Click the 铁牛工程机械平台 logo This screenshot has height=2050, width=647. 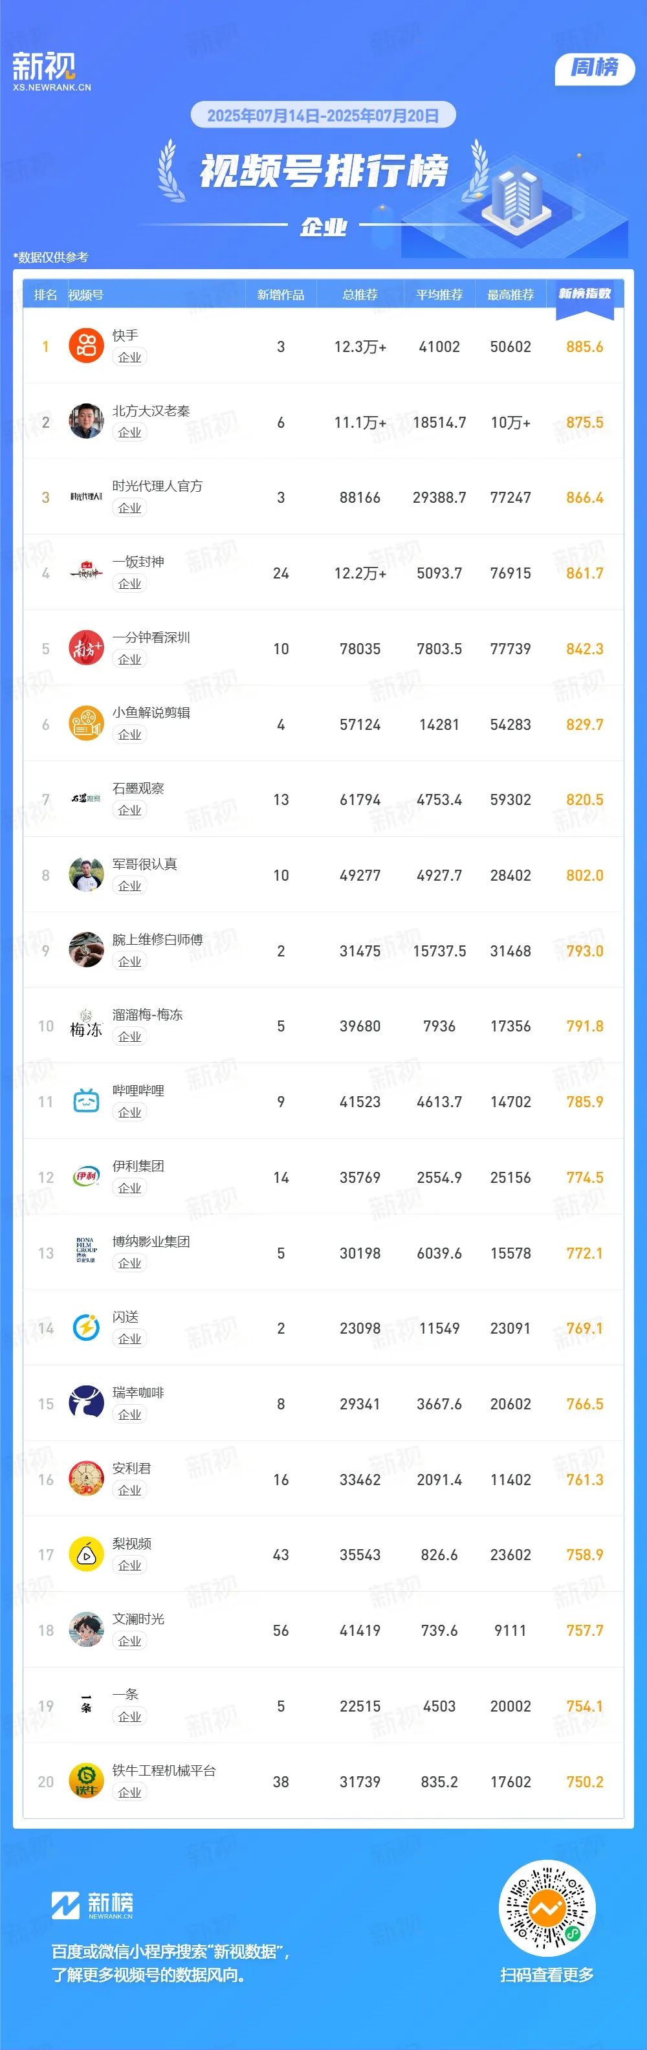[86, 1781]
